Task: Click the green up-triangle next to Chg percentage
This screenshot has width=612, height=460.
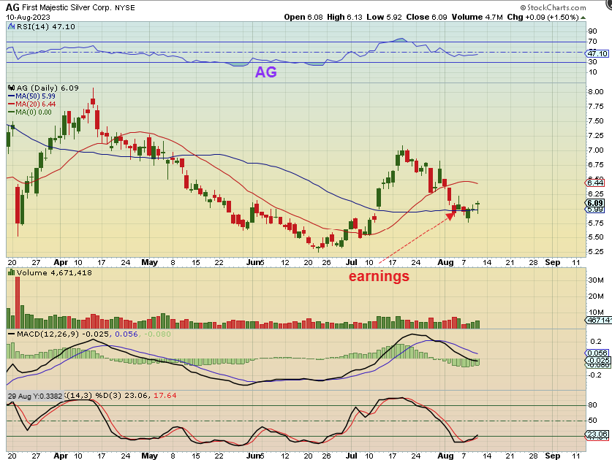Action: pyautogui.click(x=583, y=17)
